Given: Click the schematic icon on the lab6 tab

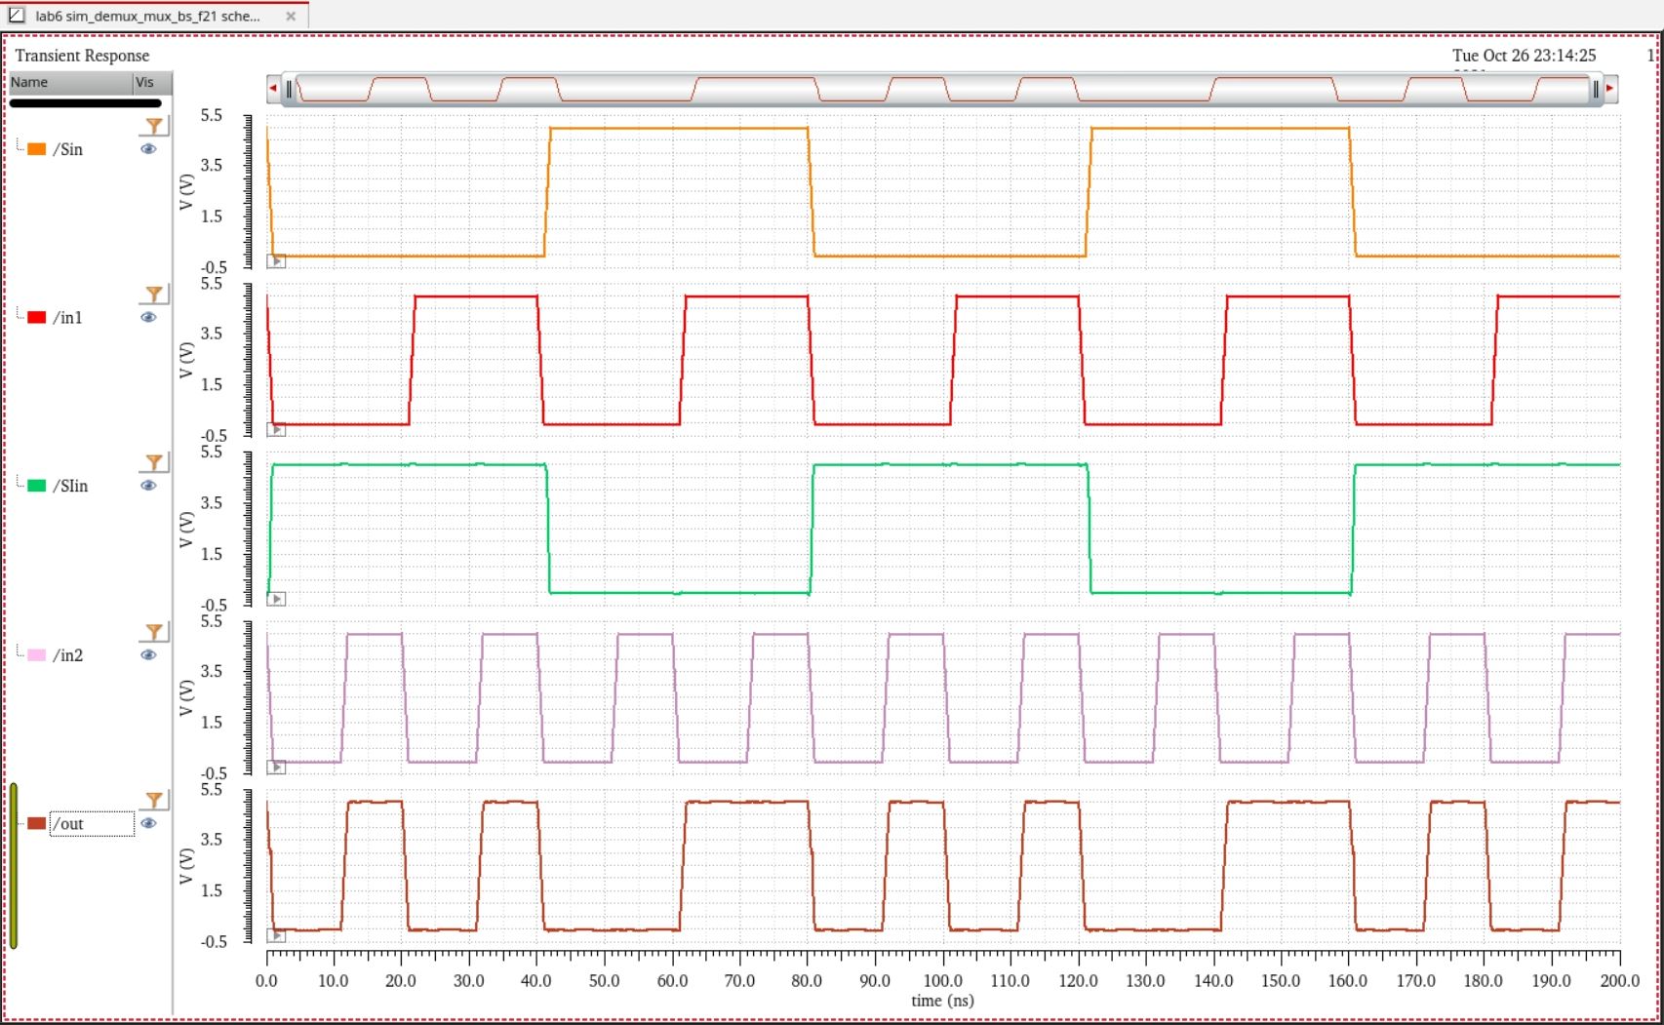Looking at the screenshot, I should pos(17,16).
